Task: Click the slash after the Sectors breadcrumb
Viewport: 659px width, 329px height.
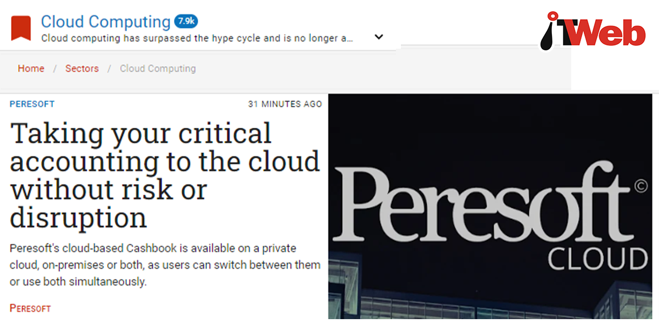Action: click(109, 69)
